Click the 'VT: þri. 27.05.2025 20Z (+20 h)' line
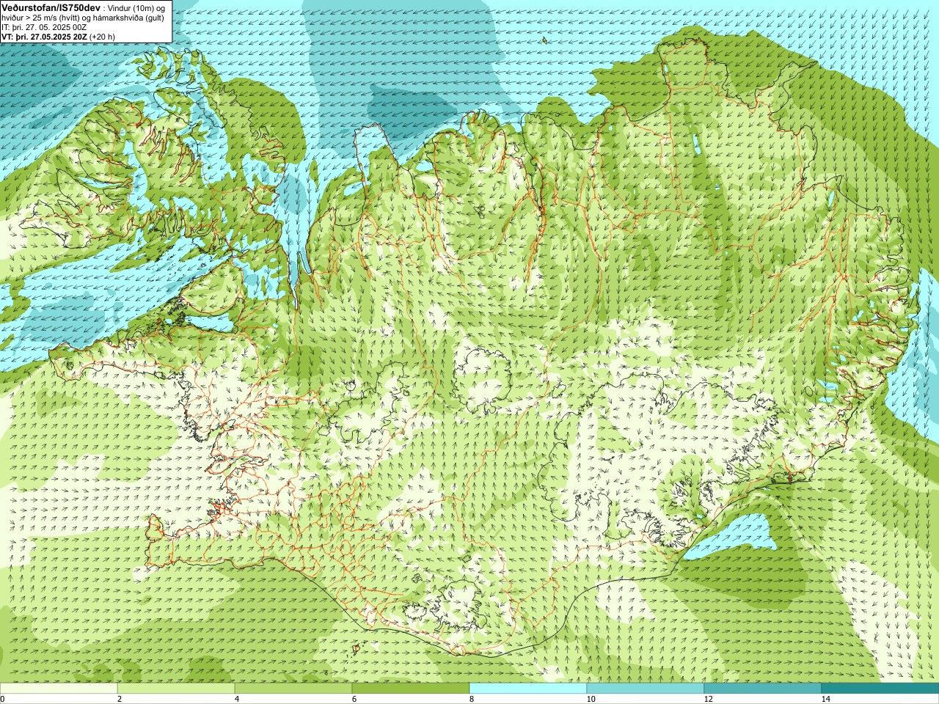 click(x=57, y=37)
